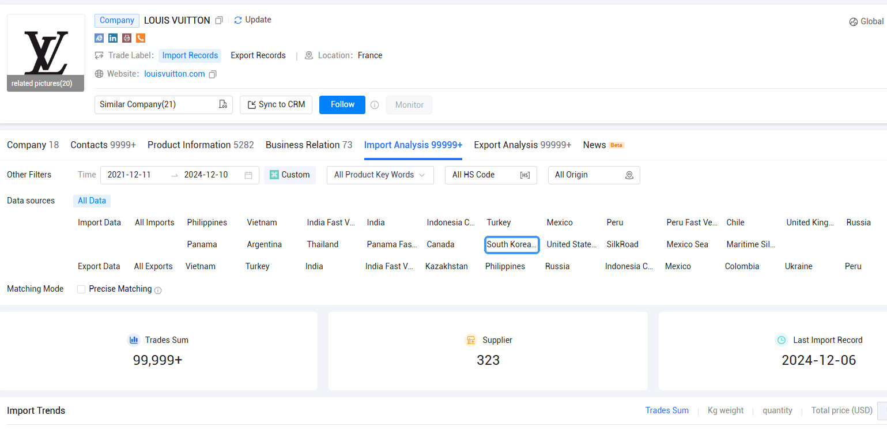Viewport: 887px width, 434px height.
Task: Open the Internet Explorer website icon
Action: (x=99, y=38)
